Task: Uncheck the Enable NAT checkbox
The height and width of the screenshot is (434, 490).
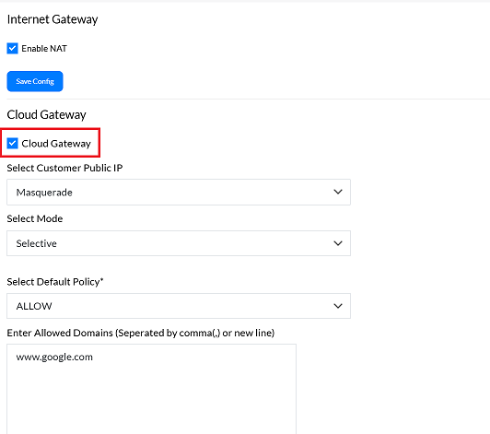Action: pyautogui.click(x=13, y=49)
